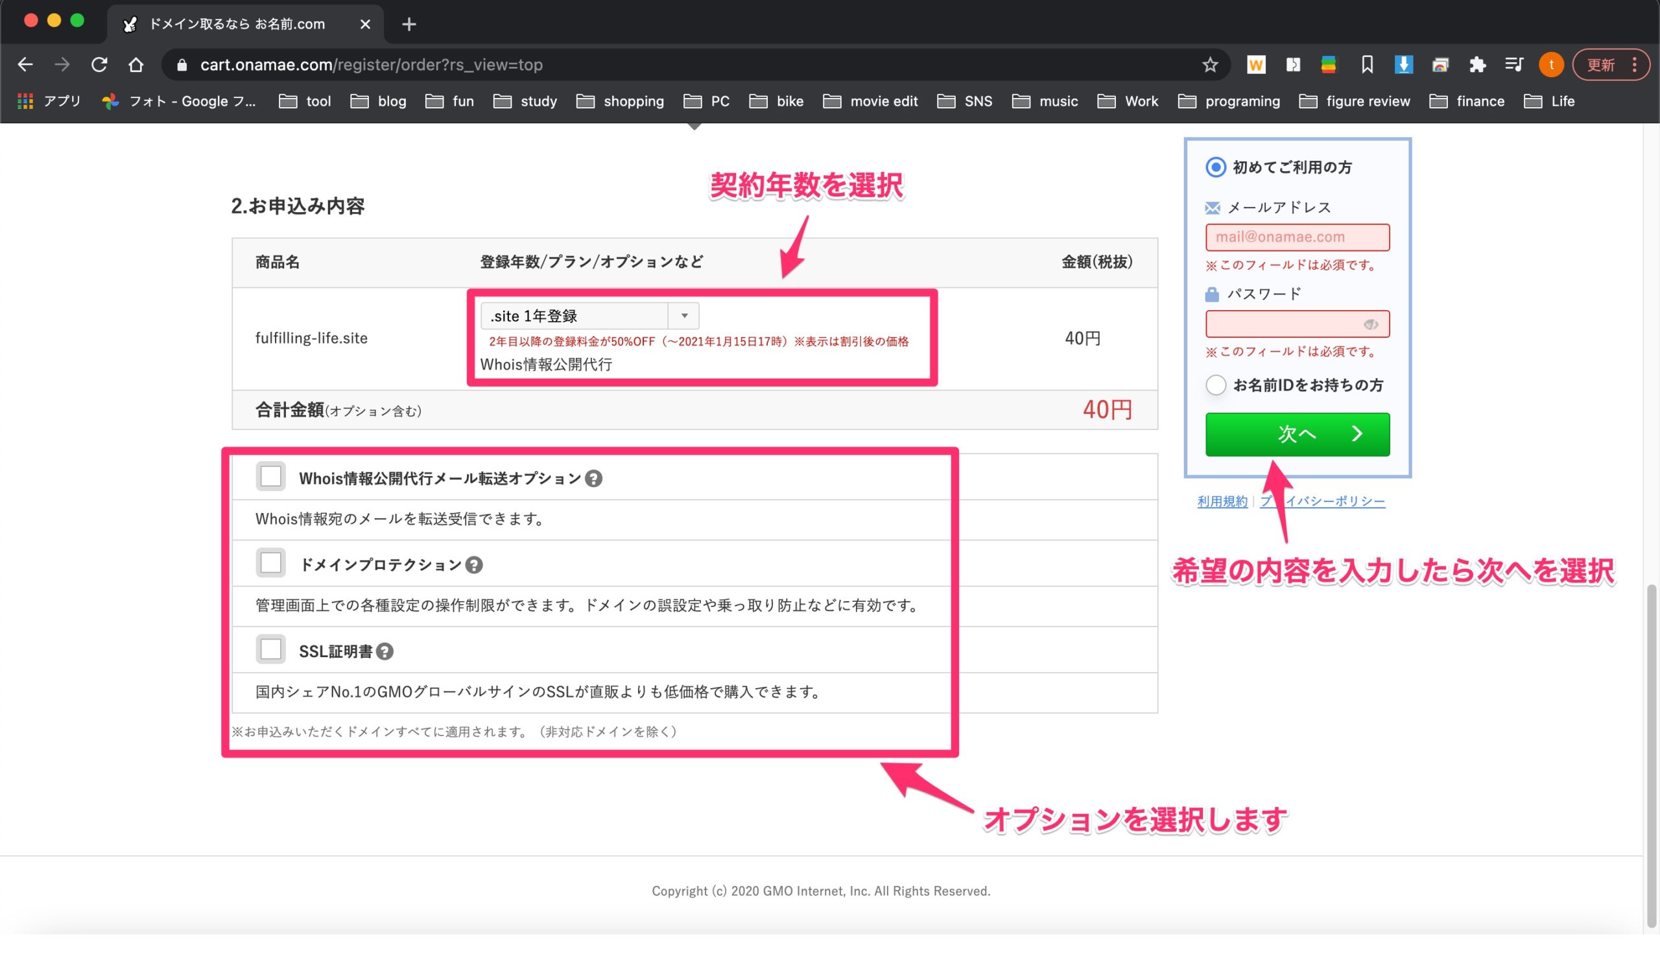
Task: Open the blue download arrow extension
Action: [1403, 64]
